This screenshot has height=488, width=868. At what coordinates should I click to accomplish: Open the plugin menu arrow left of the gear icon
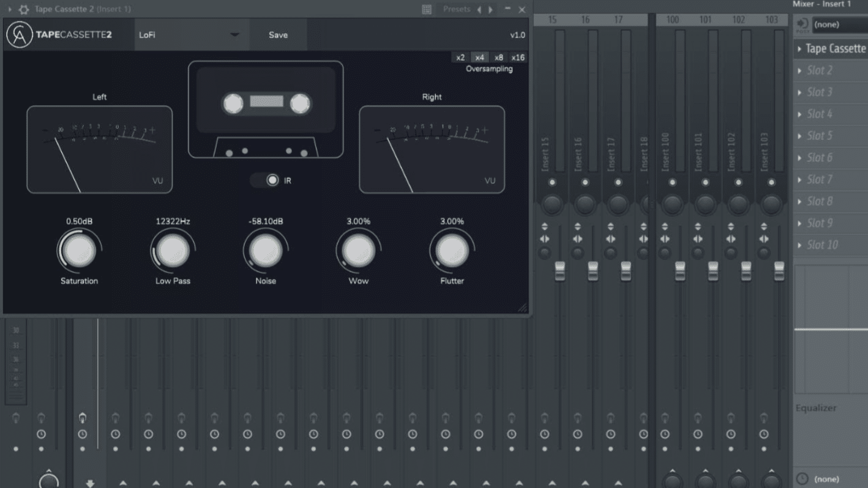point(10,10)
